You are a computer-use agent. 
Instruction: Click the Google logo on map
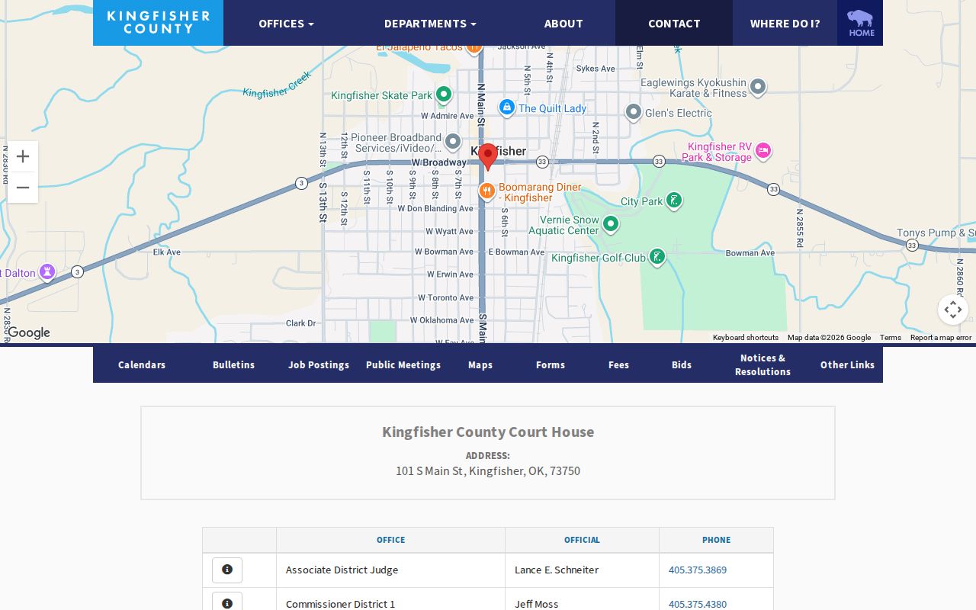coord(28,332)
